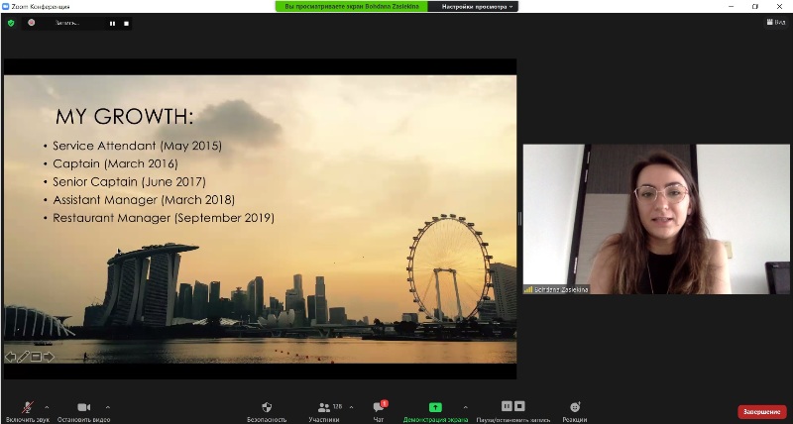The height and width of the screenshot is (424, 793).
Task: Go to previous slide arrow
Action: (10, 357)
